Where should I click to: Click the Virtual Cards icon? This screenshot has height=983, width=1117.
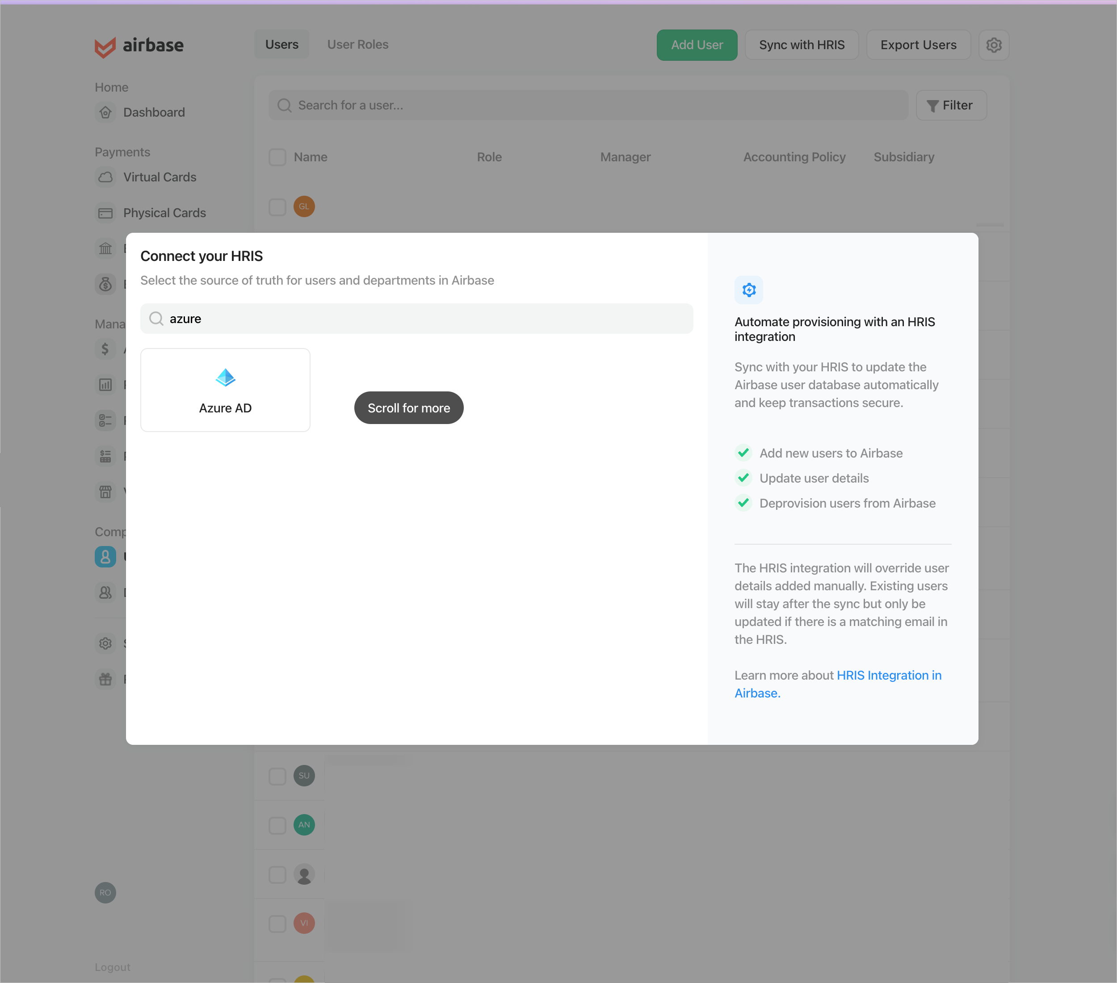(105, 176)
